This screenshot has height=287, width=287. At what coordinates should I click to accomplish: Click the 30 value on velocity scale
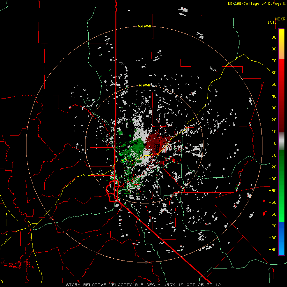coord(274,108)
